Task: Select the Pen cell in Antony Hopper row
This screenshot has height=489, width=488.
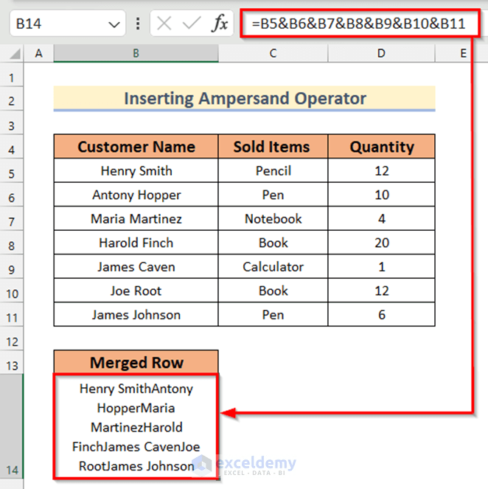Action: (x=273, y=195)
